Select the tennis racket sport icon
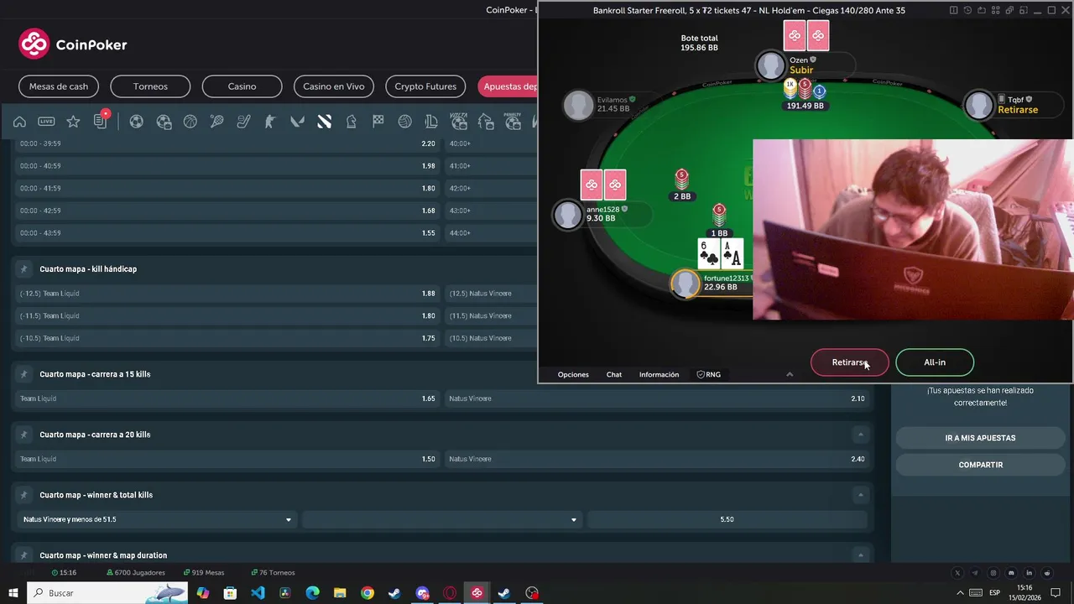 click(216, 122)
